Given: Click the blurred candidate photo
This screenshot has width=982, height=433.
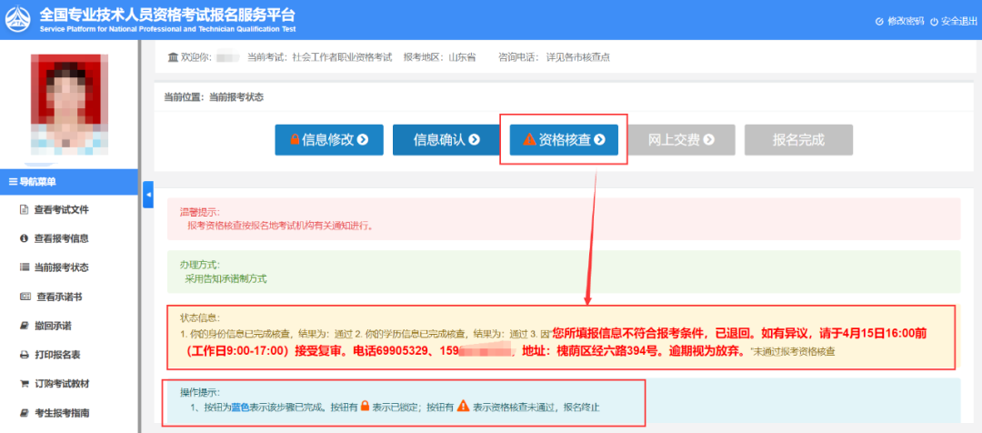Looking at the screenshot, I should [x=67, y=104].
